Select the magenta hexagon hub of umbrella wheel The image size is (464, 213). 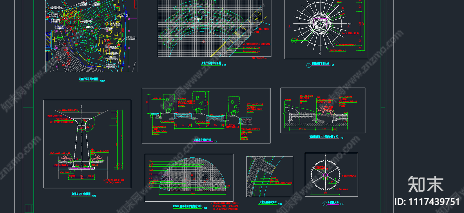325,175
